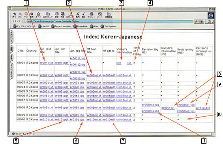
Task: Open the kr009m.txt link
Action: point(94,115)
